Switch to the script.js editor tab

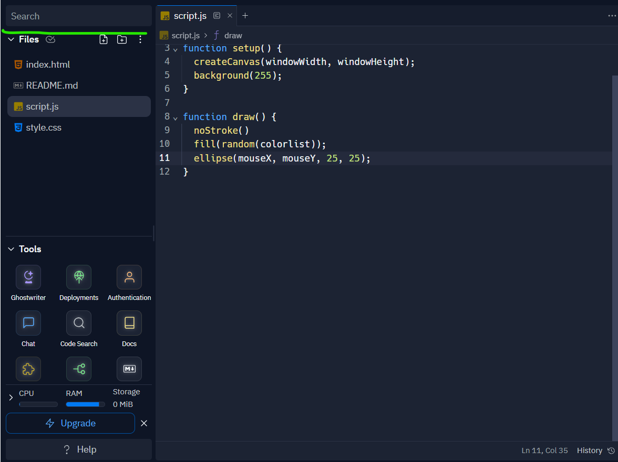[x=190, y=16]
